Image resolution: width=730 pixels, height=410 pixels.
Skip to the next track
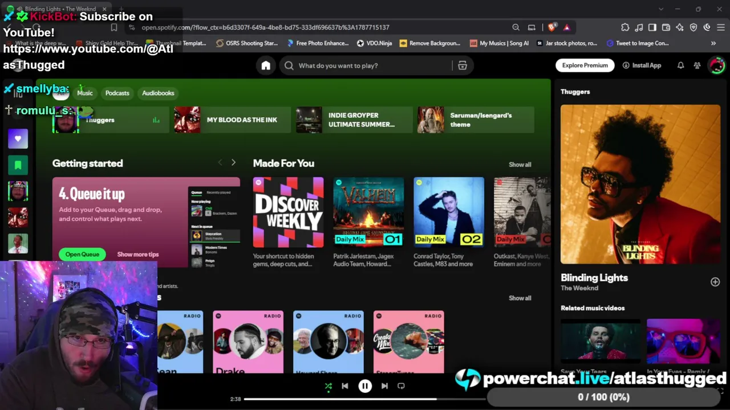pos(384,386)
